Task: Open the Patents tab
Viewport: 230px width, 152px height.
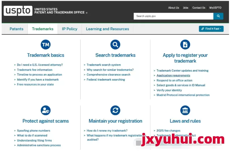Action: point(16,29)
